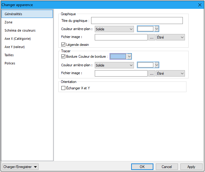Open the Charger/Enregistrer menu button

pos(20,167)
